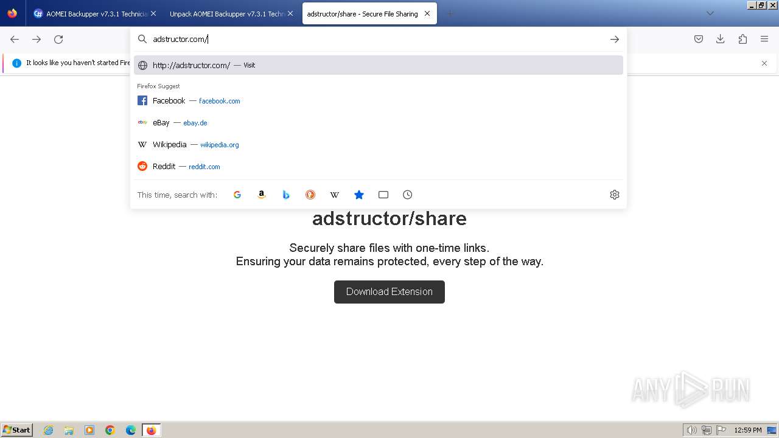
Task: Search this time with Wikipedia
Action: [335, 195]
